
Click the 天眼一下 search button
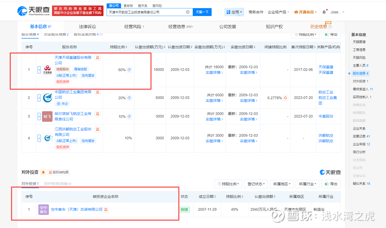click(202, 12)
